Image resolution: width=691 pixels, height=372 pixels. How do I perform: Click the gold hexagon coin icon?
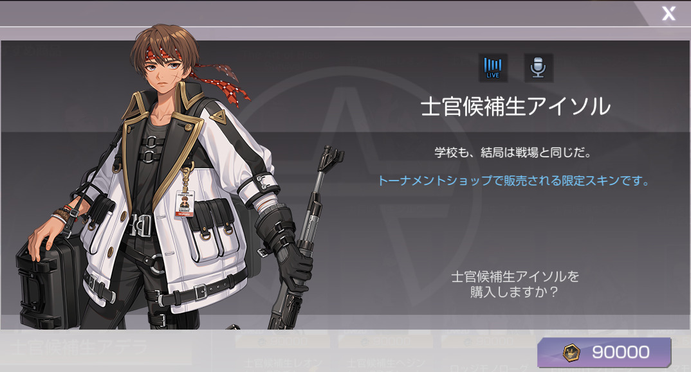571,352
